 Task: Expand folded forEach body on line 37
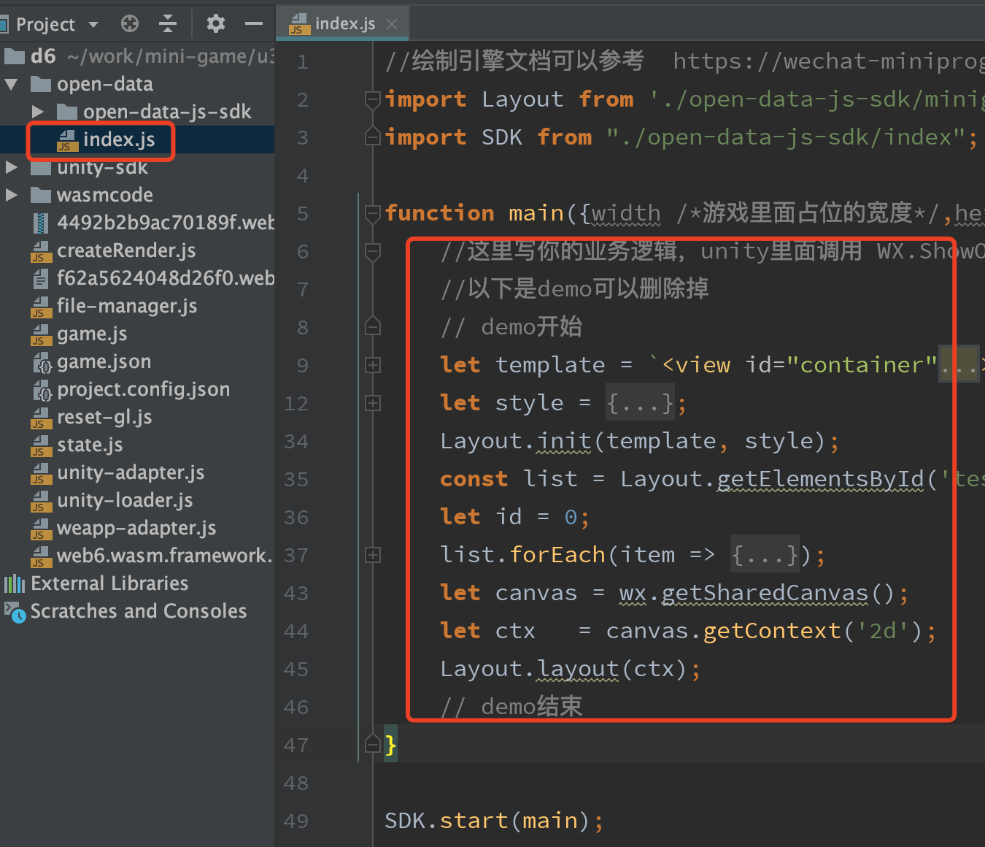pos(373,555)
